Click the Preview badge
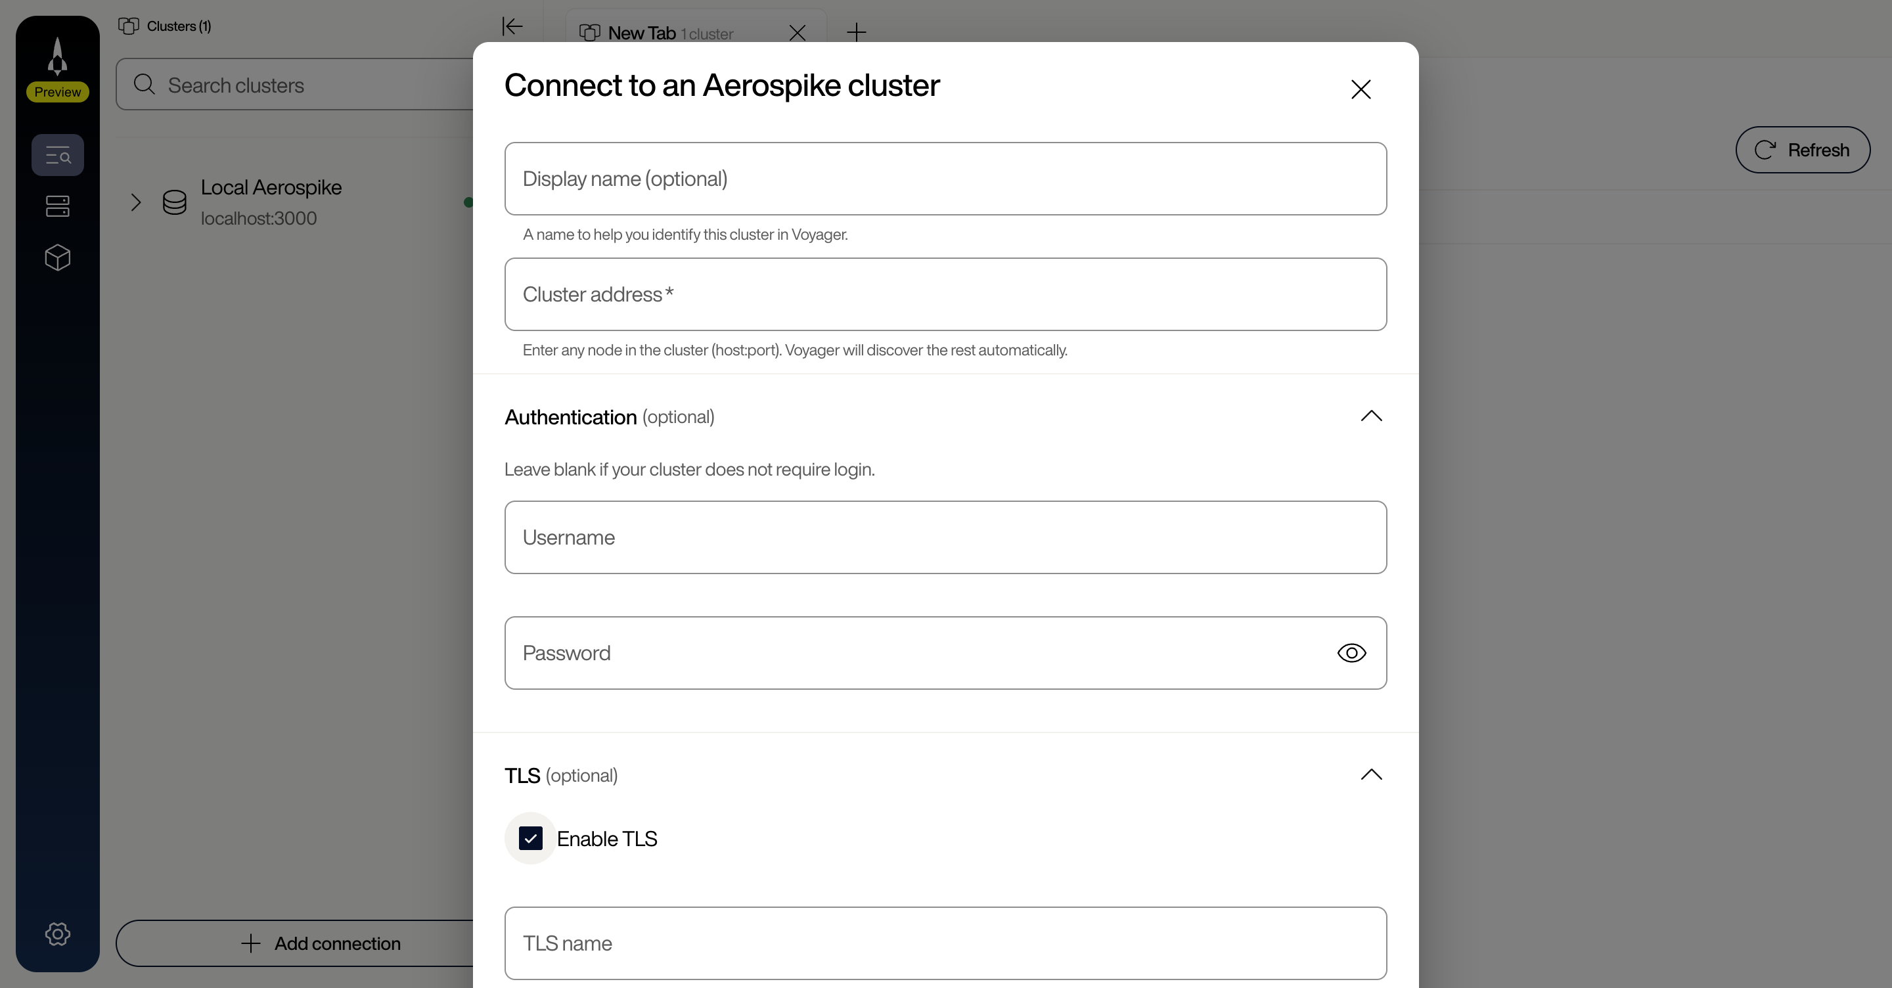 (57, 92)
